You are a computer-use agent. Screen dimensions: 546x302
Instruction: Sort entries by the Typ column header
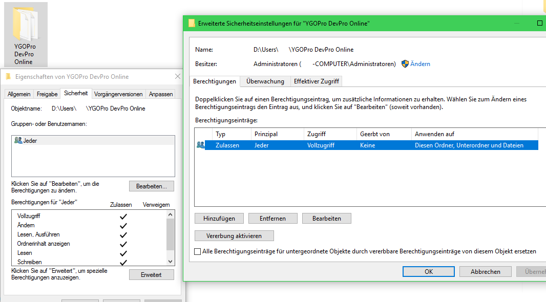tap(232, 134)
